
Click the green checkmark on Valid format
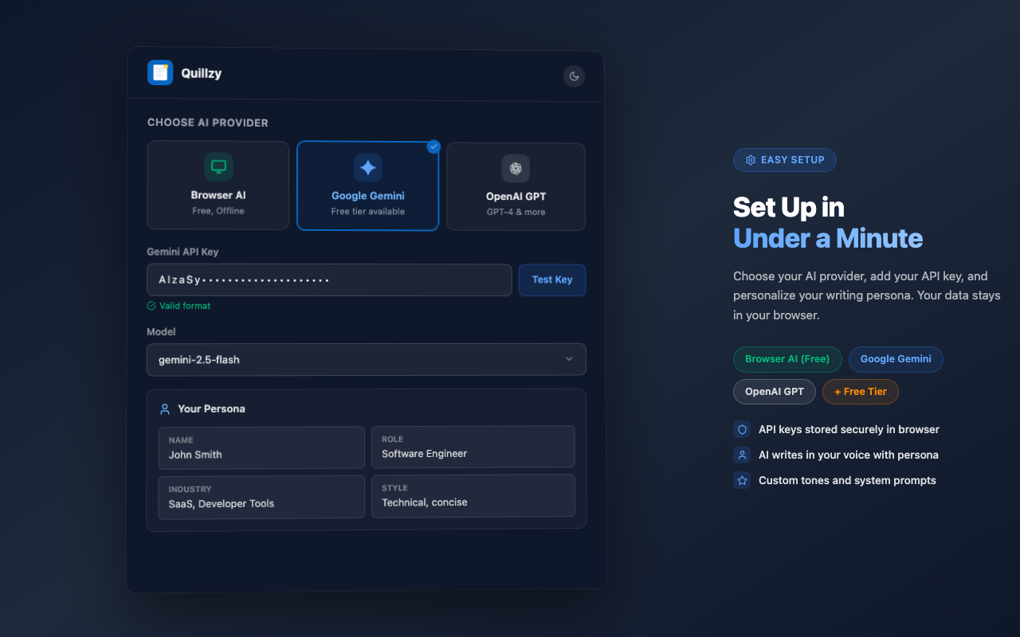click(x=151, y=306)
